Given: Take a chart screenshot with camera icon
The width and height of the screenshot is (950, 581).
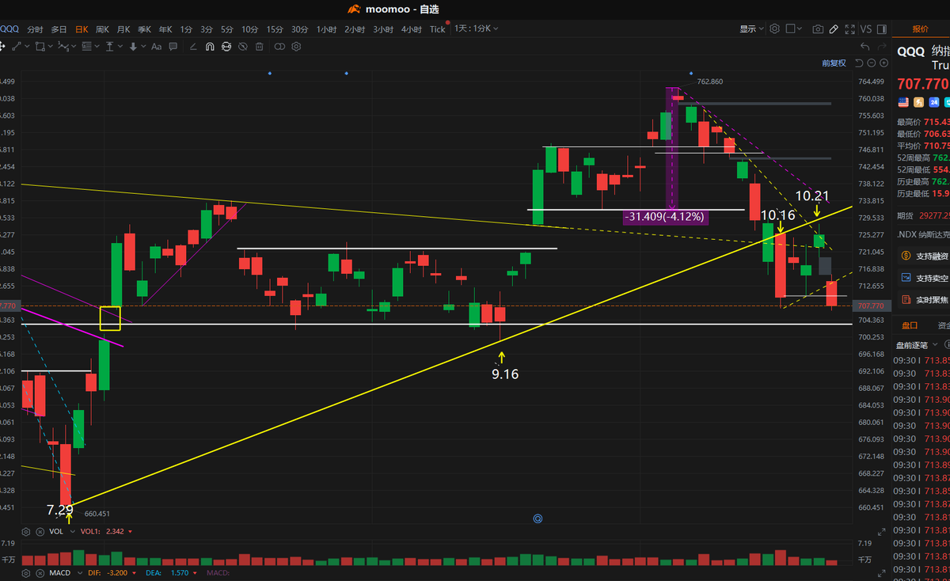Looking at the screenshot, I should click(818, 29).
